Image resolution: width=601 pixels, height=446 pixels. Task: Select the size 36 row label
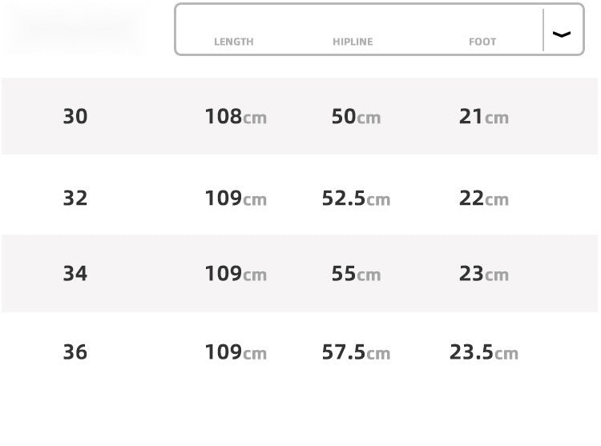click(x=75, y=352)
